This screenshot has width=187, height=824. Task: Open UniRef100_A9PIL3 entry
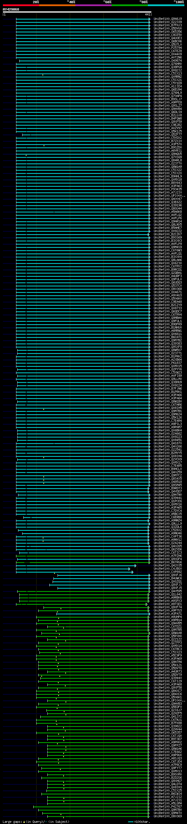click(x=167, y=424)
